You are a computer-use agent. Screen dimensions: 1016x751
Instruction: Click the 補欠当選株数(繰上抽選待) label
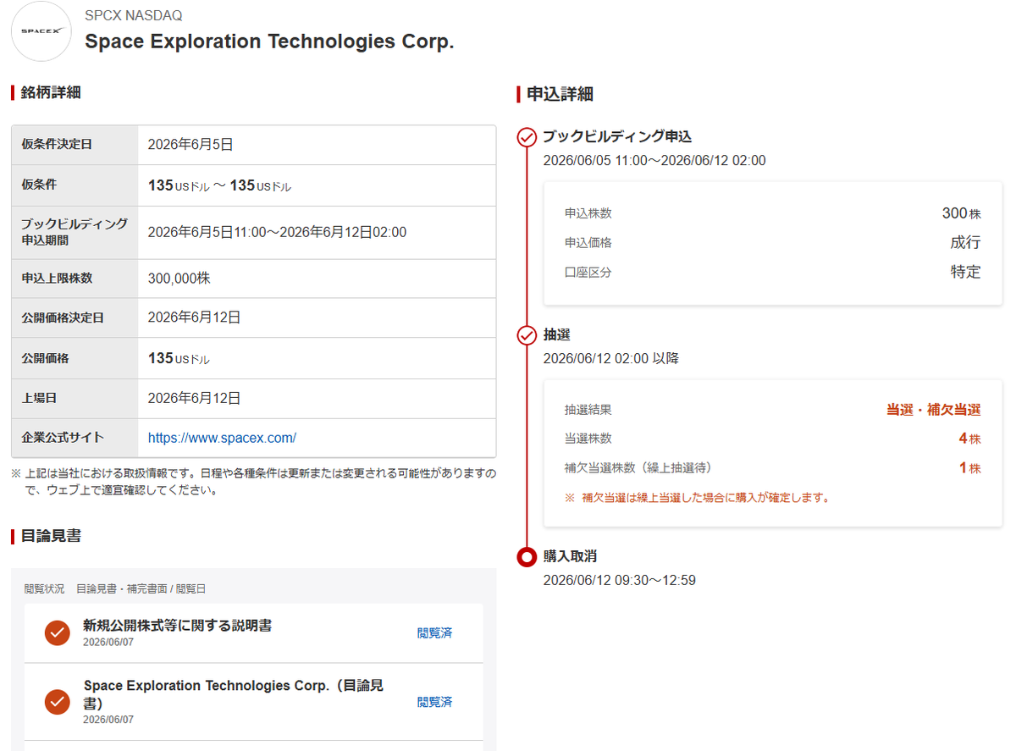638,467
